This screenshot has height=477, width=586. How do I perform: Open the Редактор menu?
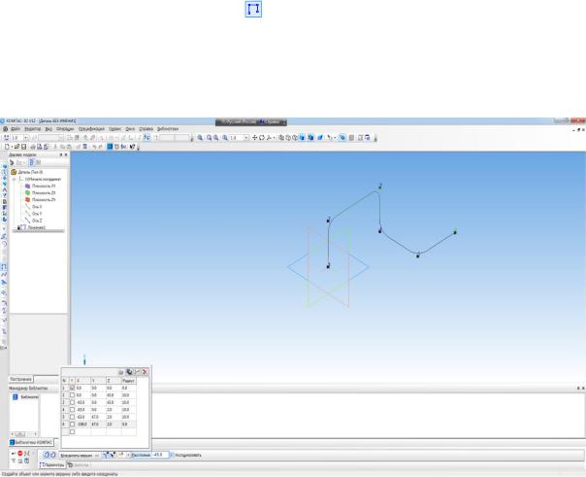point(33,128)
